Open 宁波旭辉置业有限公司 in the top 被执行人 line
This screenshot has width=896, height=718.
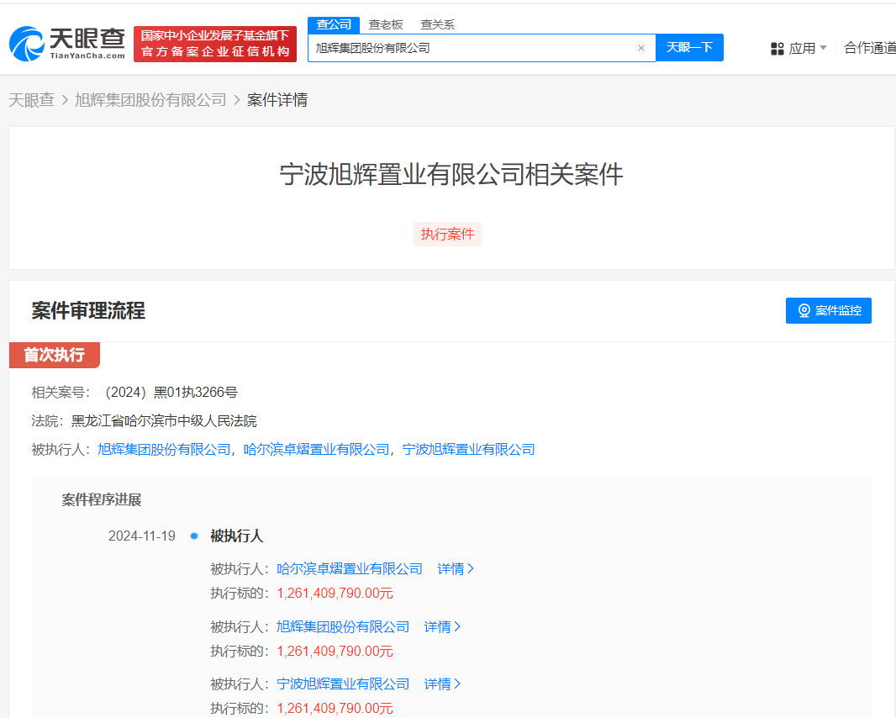tap(468, 450)
